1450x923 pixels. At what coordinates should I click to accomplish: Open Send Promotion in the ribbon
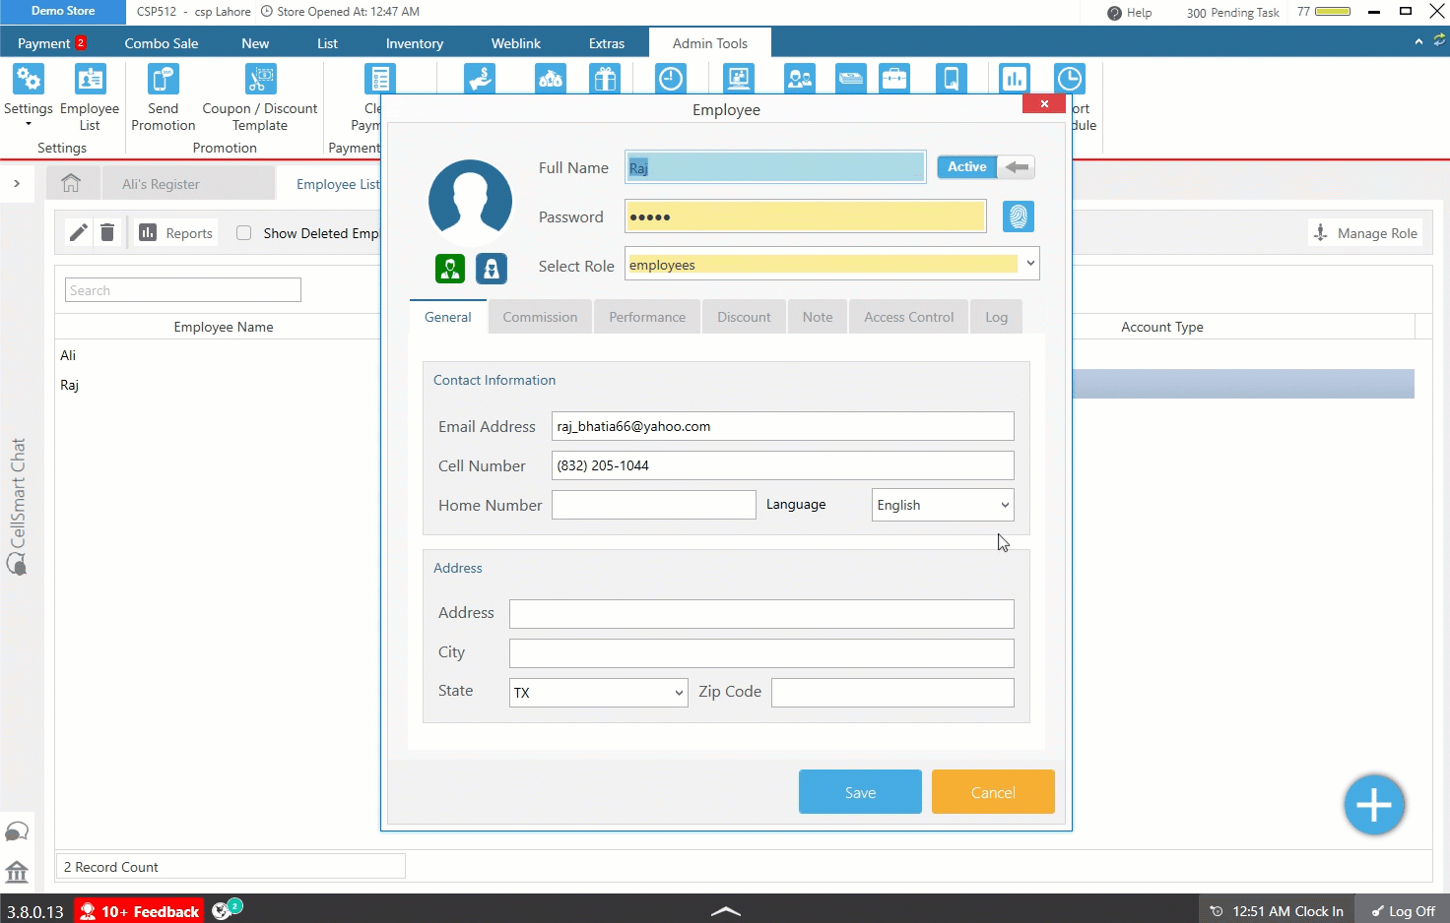[163, 97]
